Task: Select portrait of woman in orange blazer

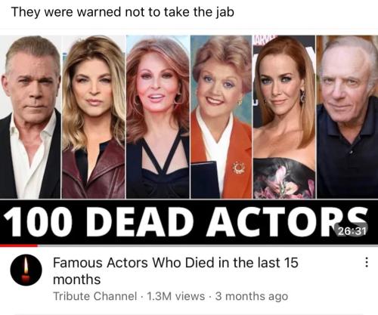Action: [222, 117]
